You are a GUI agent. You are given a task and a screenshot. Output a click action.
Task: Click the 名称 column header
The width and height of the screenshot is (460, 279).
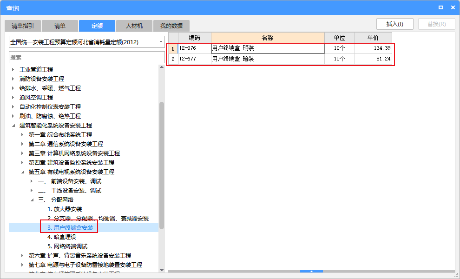268,38
